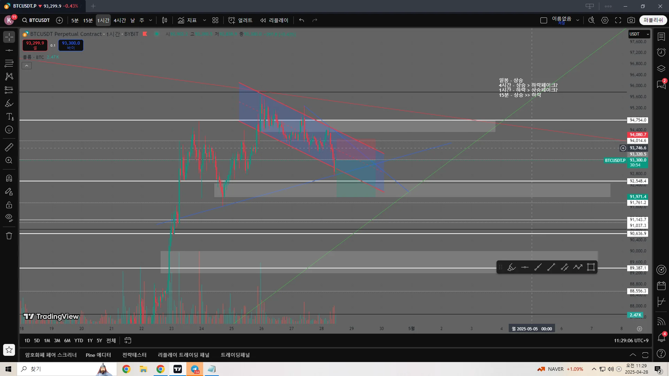Take chart snapshot with camera icon

pos(631,20)
